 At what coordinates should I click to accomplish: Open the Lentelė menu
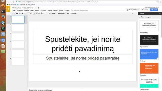[61, 10]
